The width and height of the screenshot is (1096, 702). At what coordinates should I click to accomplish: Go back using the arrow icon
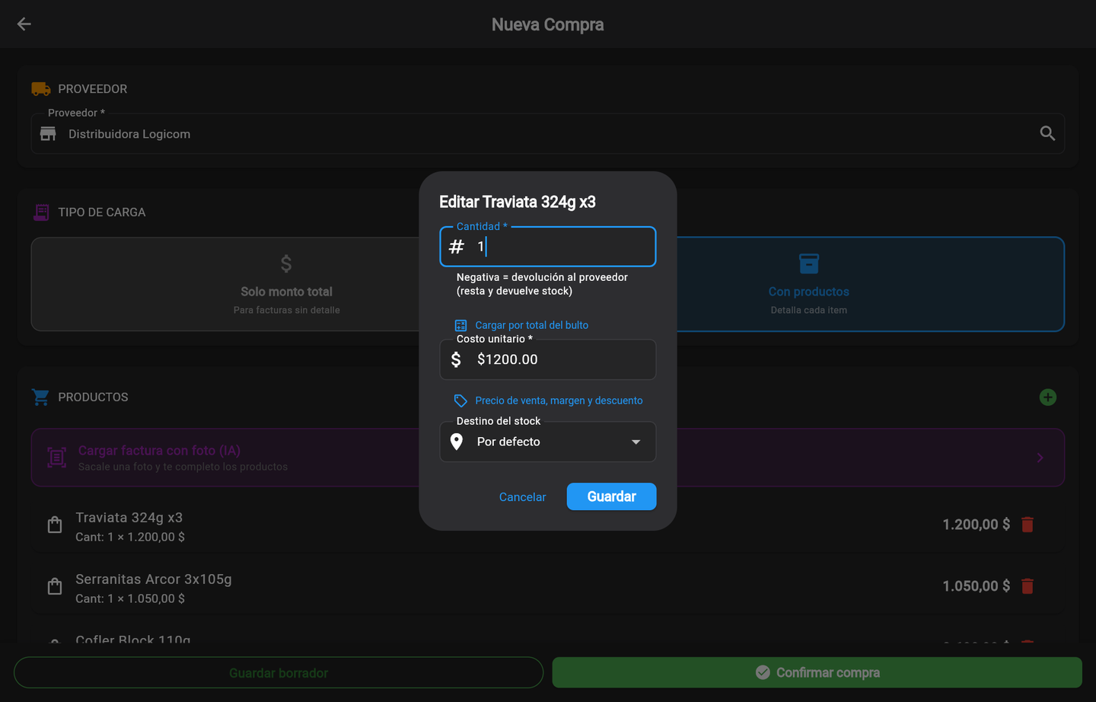[x=24, y=24]
